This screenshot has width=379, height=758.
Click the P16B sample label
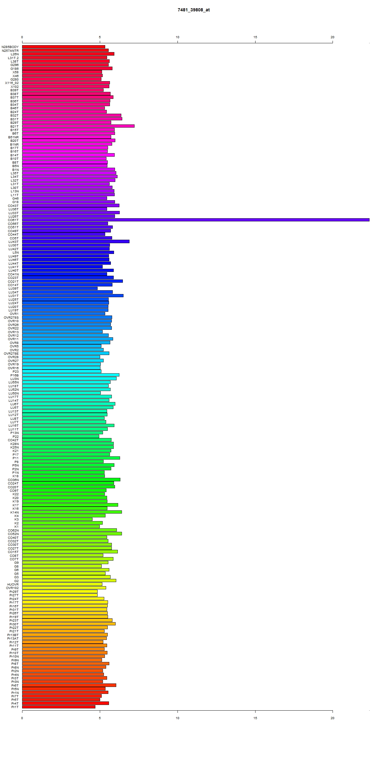point(15,375)
